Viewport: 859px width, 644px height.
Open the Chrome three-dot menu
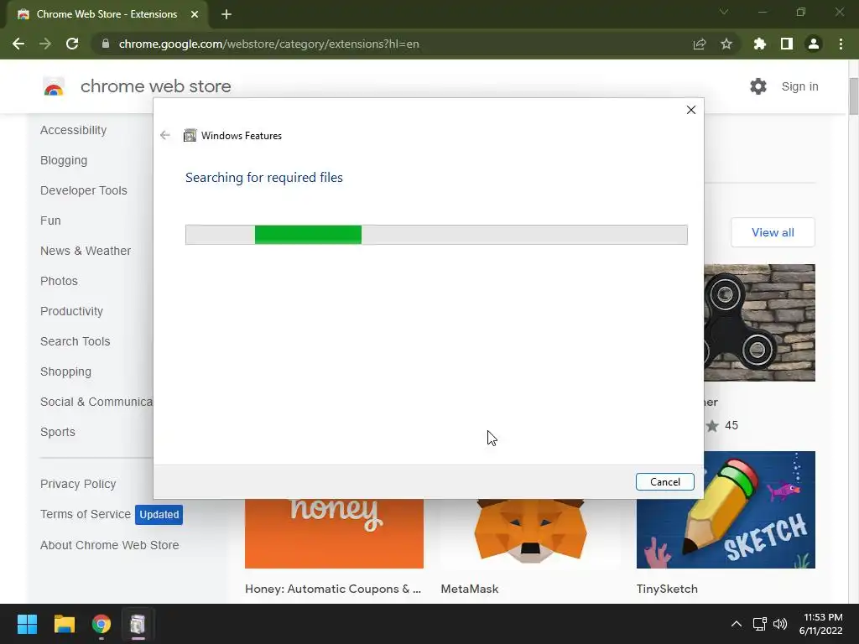pyautogui.click(x=841, y=44)
